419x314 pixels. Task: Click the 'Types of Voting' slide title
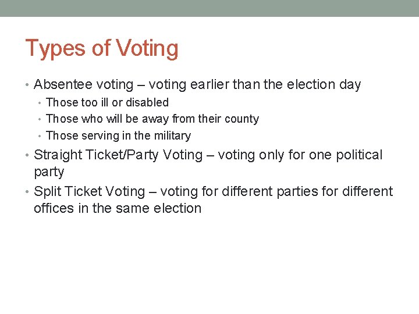coord(101,48)
